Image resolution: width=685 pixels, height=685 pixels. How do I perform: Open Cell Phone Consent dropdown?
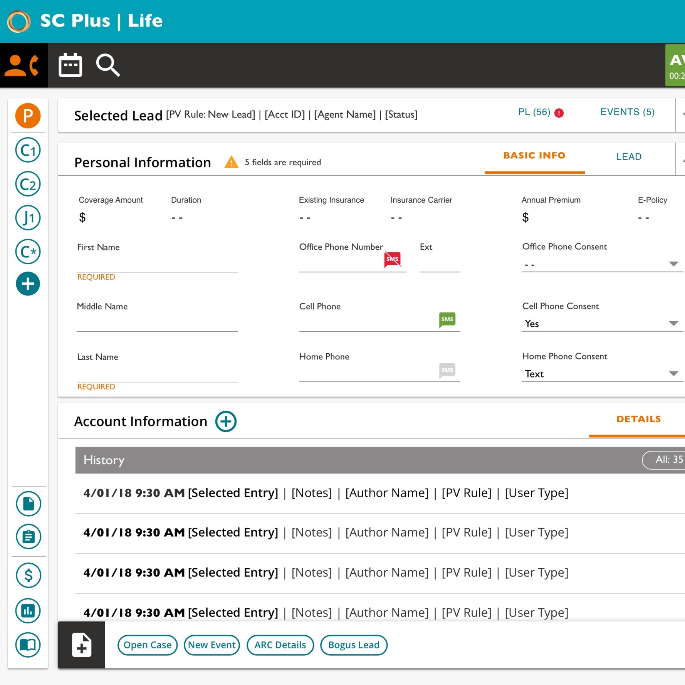coord(602,324)
